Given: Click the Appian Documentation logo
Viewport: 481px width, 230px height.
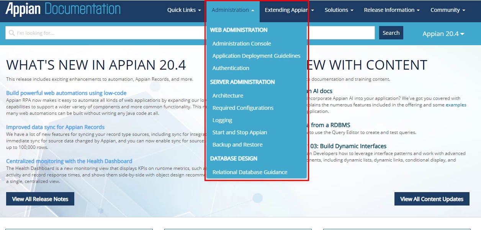Looking at the screenshot, I should [63, 10].
